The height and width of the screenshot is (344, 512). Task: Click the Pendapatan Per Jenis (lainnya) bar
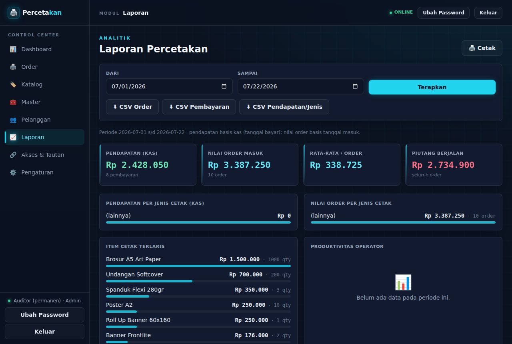pyautogui.click(x=198, y=222)
